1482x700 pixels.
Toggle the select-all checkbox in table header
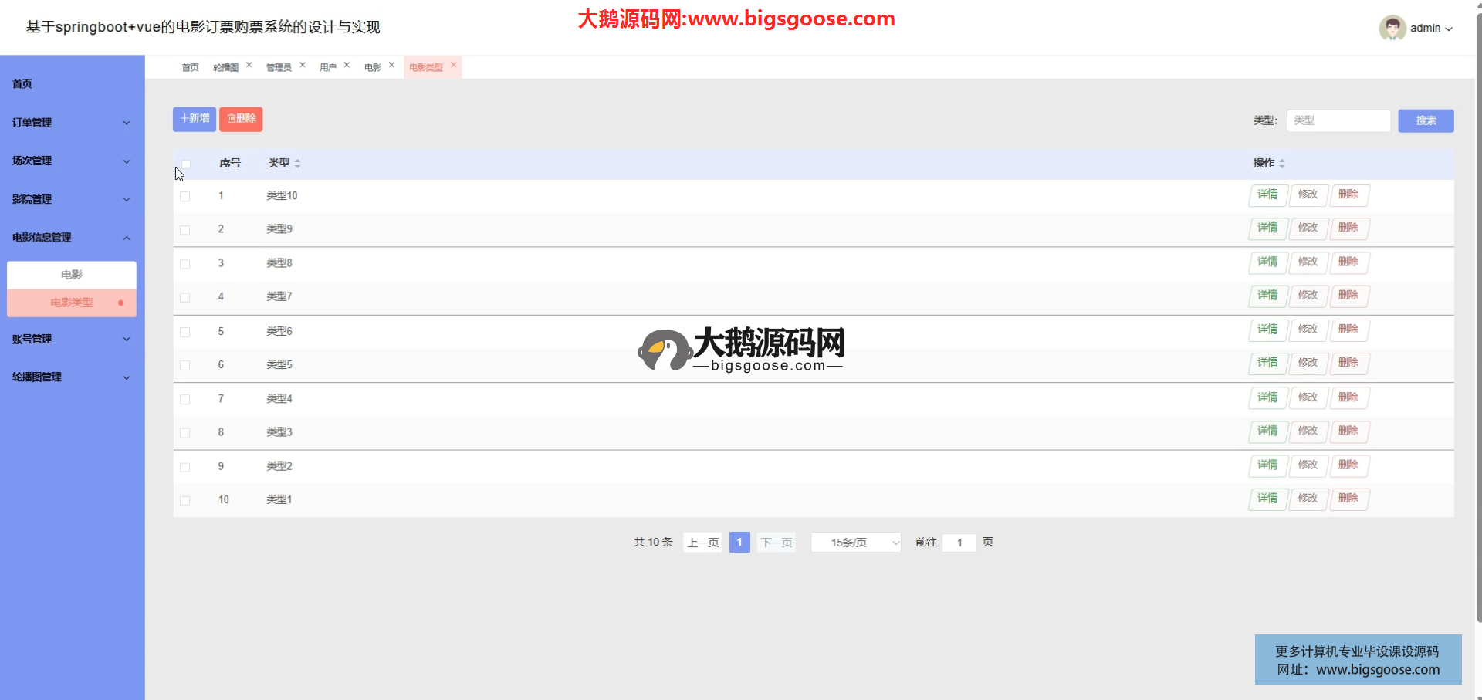(185, 164)
